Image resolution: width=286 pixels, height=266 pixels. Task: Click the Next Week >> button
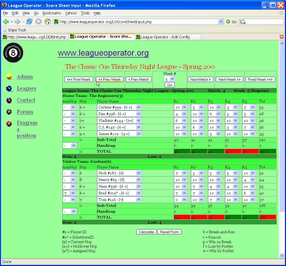pyautogui.click(x=229, y=79)
